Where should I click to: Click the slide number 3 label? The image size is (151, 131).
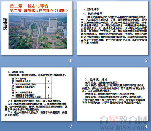tap(71, 126)
